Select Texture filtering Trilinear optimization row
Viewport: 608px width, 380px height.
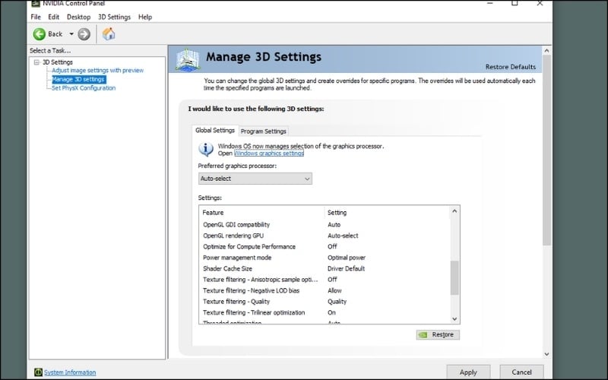tap(325, 312)
